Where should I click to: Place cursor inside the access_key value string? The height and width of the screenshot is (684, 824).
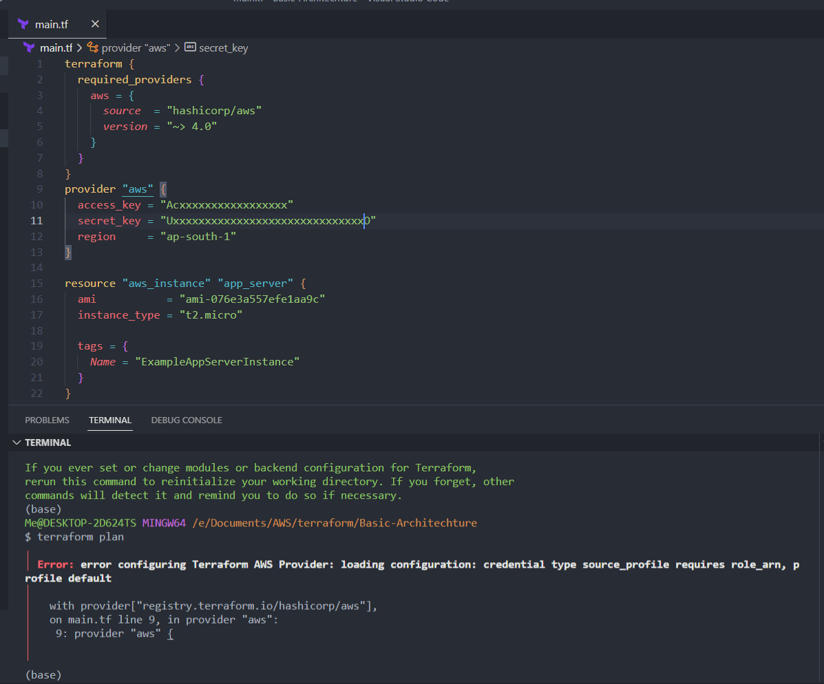pyautogui.click(x=226, y=204)
